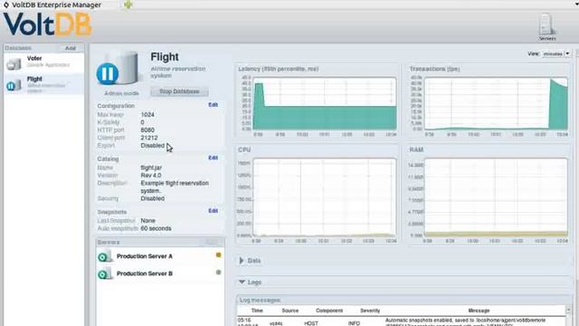Click the Message column header
579x326 pixels.
pos(479,311)
